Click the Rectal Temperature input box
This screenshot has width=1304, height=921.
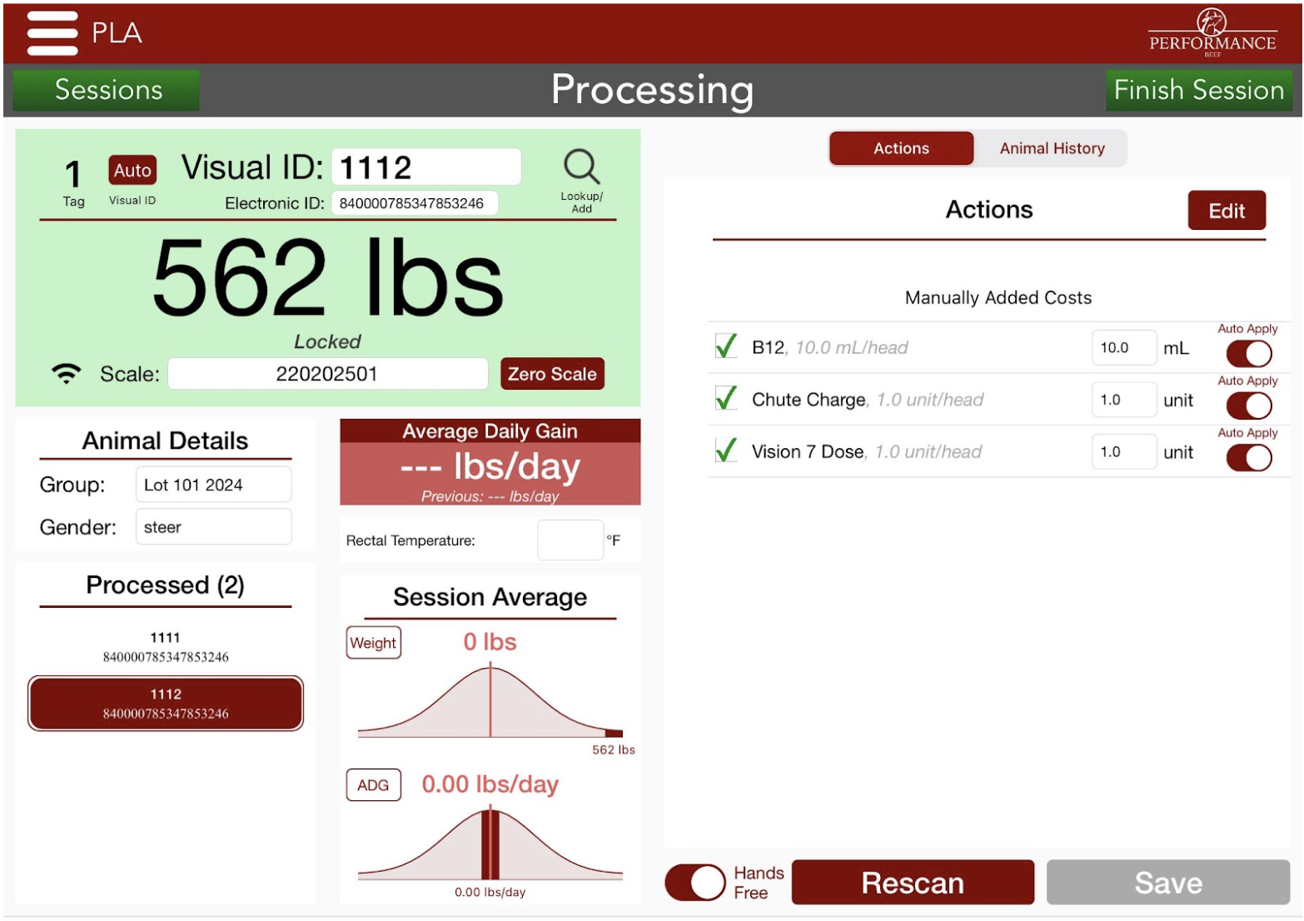(x=570, y=540)
